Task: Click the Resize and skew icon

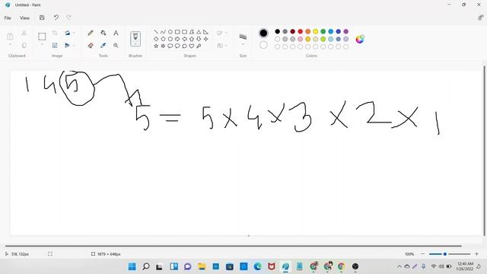Action: pos(55,46)
